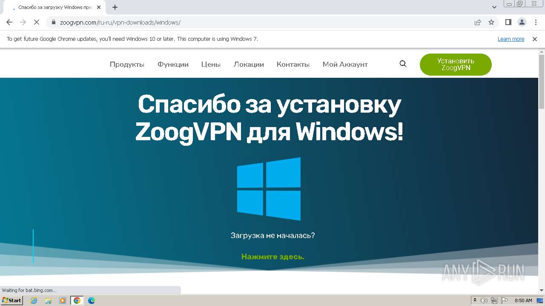545x306 pixels.
Task: Share this page icon in address bar
Action: point(478,23)
